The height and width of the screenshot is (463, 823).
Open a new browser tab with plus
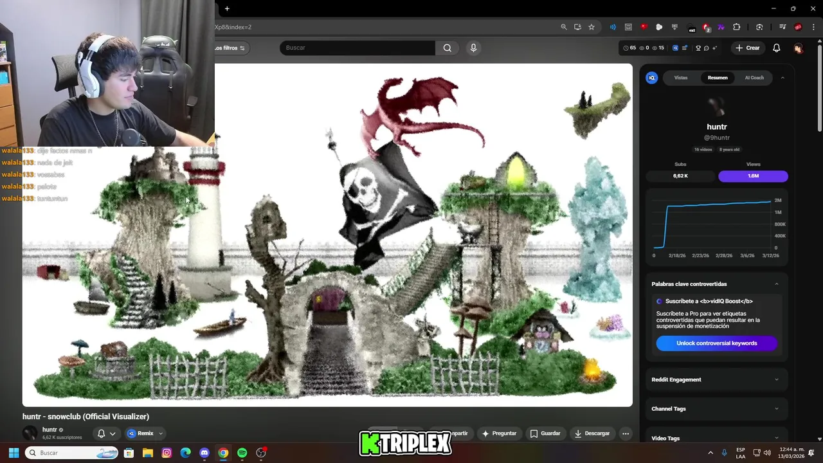pyautogui.click(x=227, y=8)
